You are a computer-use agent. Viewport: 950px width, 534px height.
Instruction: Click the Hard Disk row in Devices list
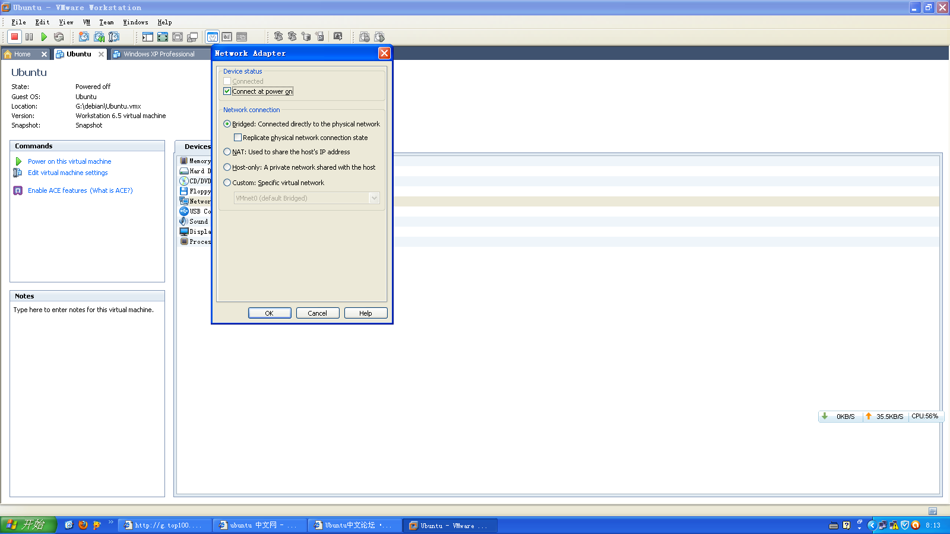[x=195, y=171]
